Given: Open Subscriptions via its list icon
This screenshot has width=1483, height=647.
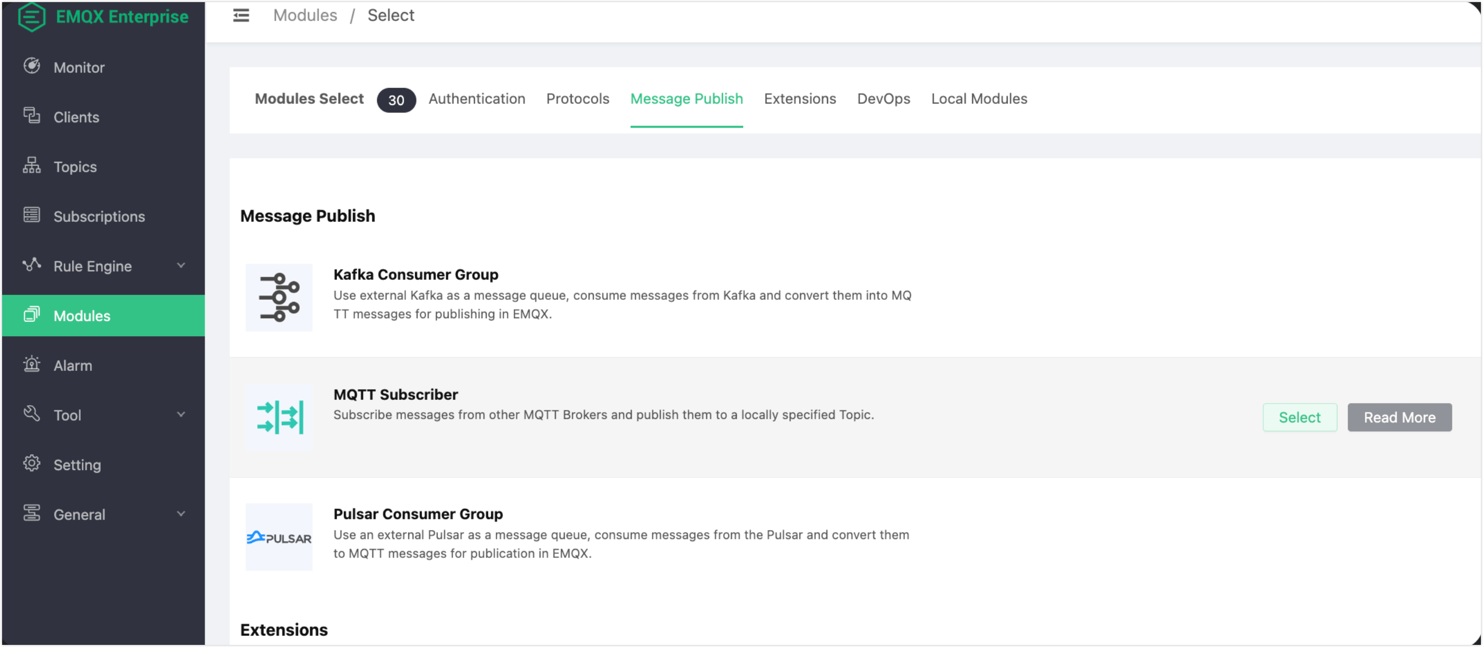Looking at the screenshot, I should (x=32, y=215).
